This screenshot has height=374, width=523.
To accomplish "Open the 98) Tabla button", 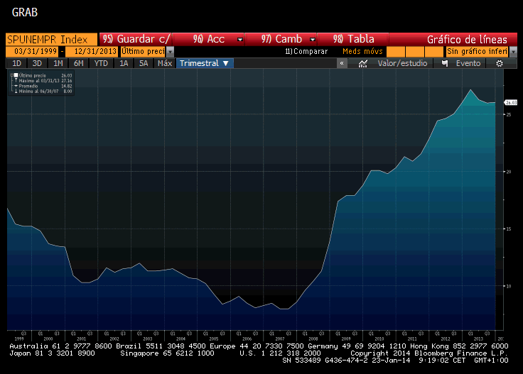I will point(353,39).
